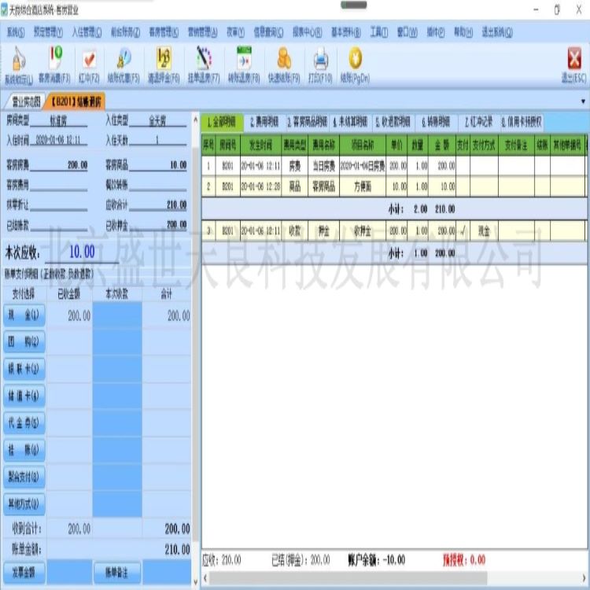Click the 团购(2) payment button
Screen dimensions: 590x590
click(24, 342)
